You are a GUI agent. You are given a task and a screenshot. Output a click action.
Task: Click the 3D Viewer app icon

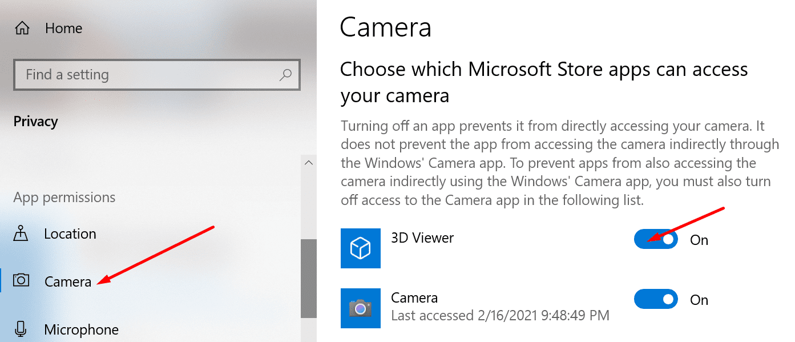361,248
